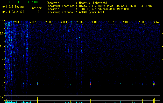
Task: Click the 1.0 kHz frequency tick label
Action: pos(2,46)
